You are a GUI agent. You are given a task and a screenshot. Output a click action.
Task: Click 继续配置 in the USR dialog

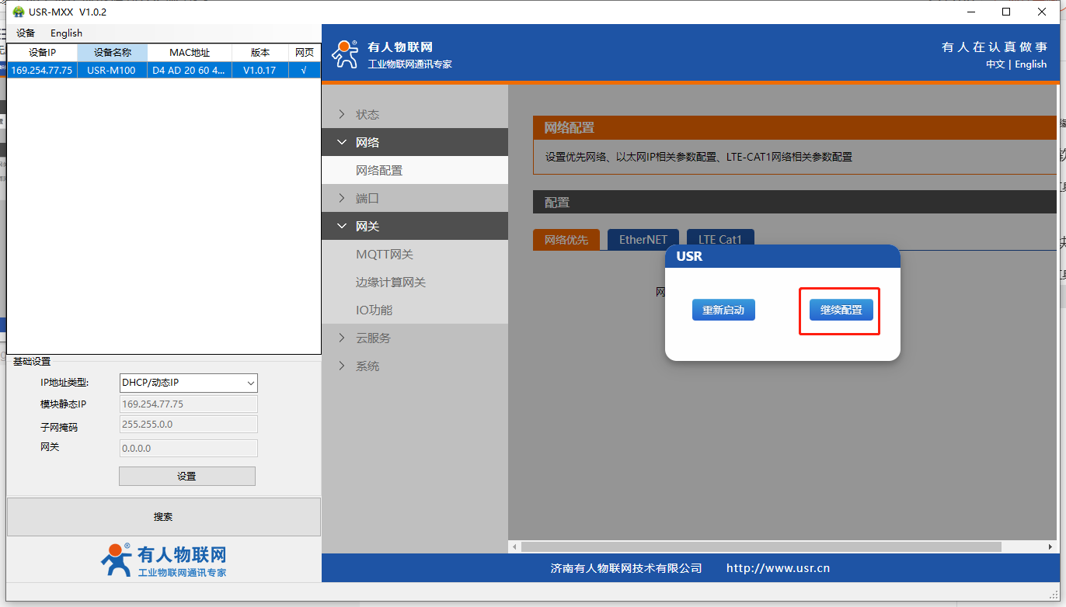[841, 310]
